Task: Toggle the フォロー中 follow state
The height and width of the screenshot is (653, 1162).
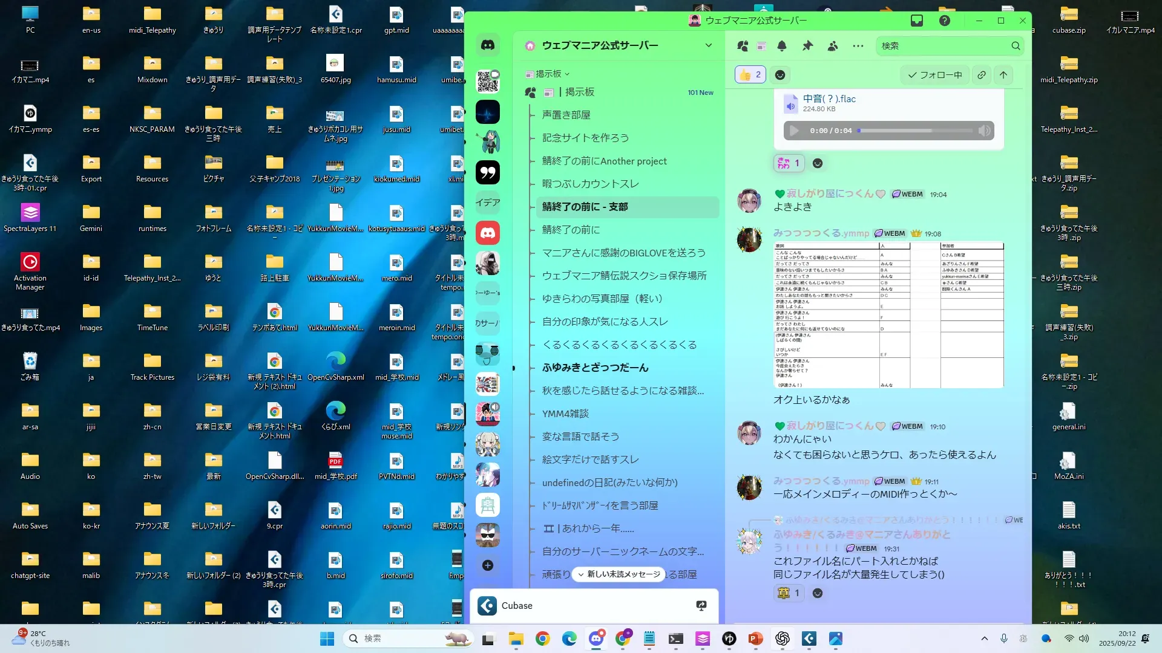Action: [934, 75]
